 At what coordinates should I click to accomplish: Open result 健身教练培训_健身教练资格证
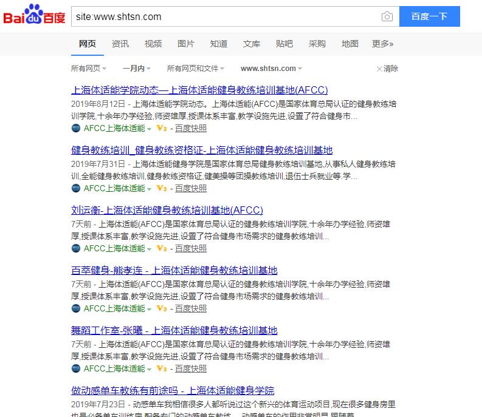tap(202, 150)
